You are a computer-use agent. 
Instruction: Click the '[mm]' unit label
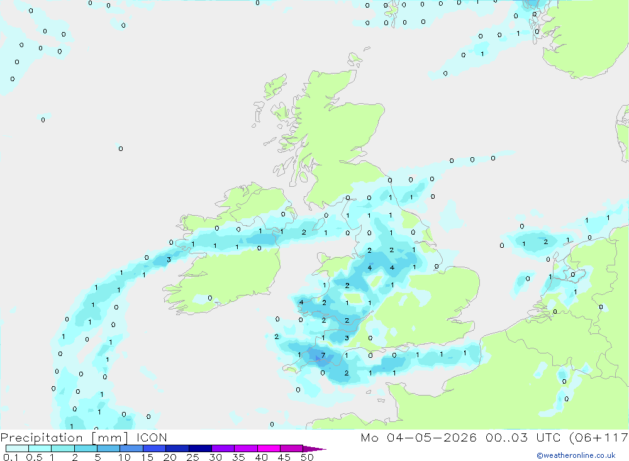click(109, 438)
